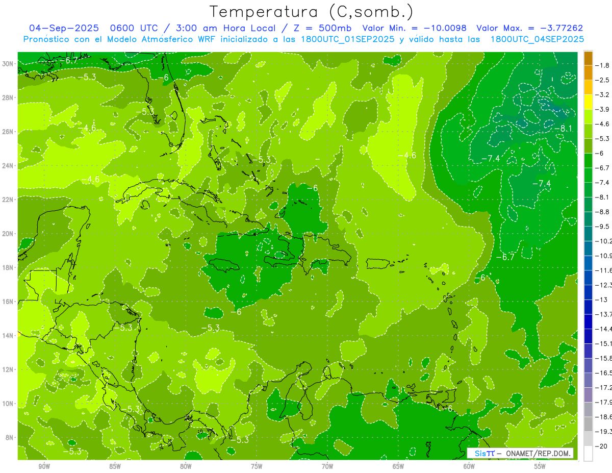Select the "Z = 500mb" level label
This screenshot has height=473, width=612.
pyautogui.click(x=321, y=28)
